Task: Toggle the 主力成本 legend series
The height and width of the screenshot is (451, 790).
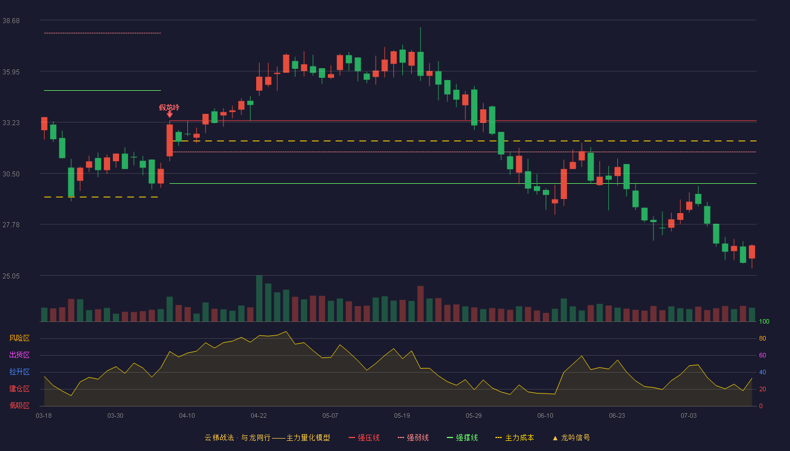Action: (515, 437)
